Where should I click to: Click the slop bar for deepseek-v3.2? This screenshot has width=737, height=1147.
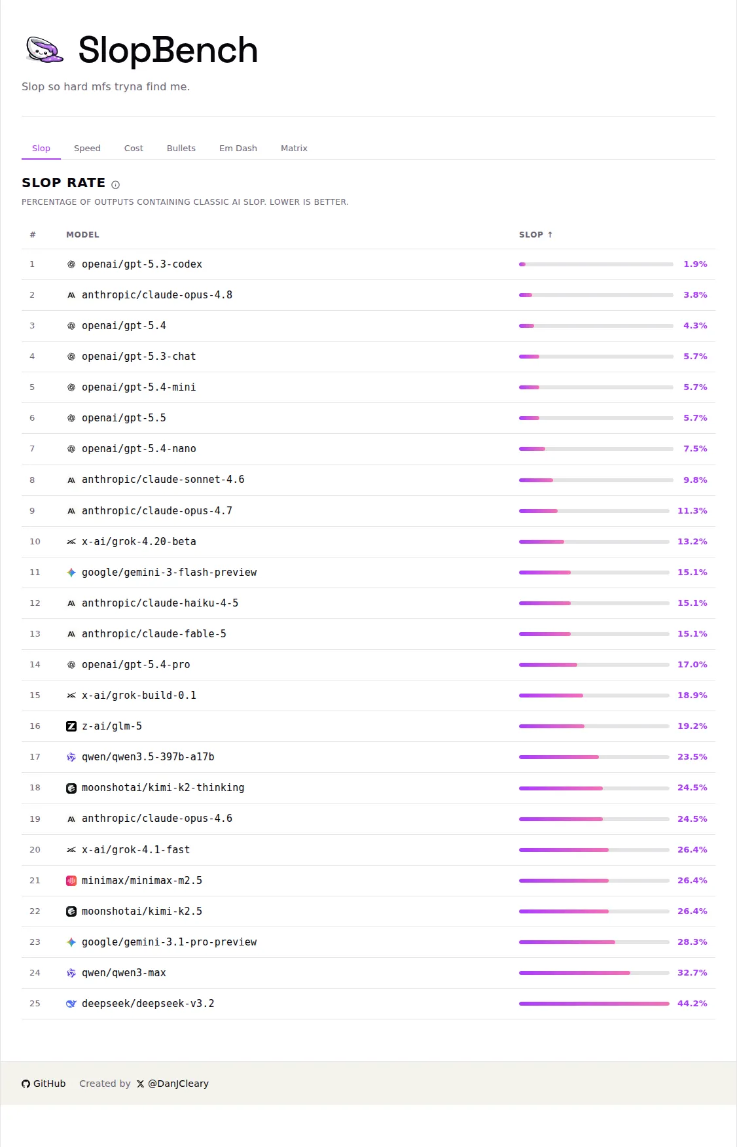pos(594,1004)
